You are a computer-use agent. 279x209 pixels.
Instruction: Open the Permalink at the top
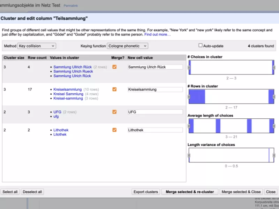click(x=71, y=6)
